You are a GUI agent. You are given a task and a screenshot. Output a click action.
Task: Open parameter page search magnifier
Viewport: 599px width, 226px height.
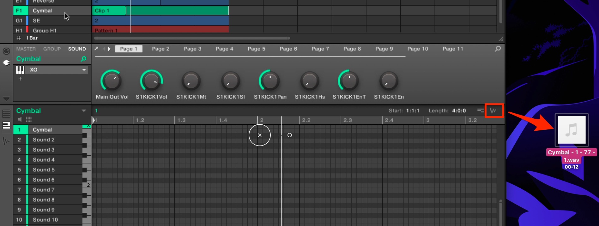coord(498,49)
